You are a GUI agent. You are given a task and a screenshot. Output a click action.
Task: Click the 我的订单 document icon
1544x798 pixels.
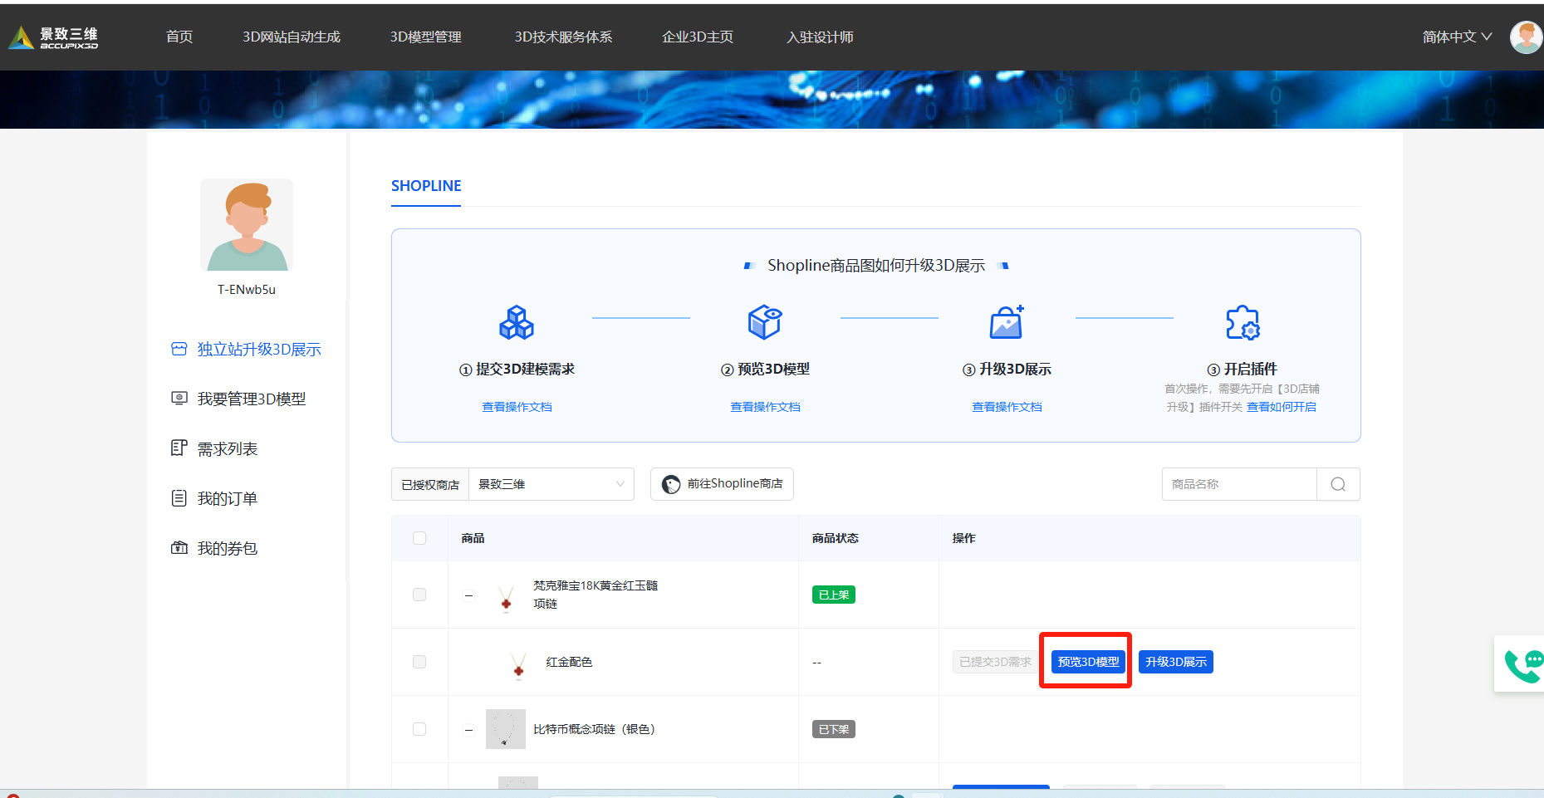tap(179, 498)
